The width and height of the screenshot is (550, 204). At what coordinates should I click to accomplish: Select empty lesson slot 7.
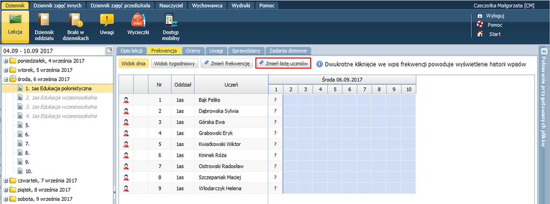[27, 144]
